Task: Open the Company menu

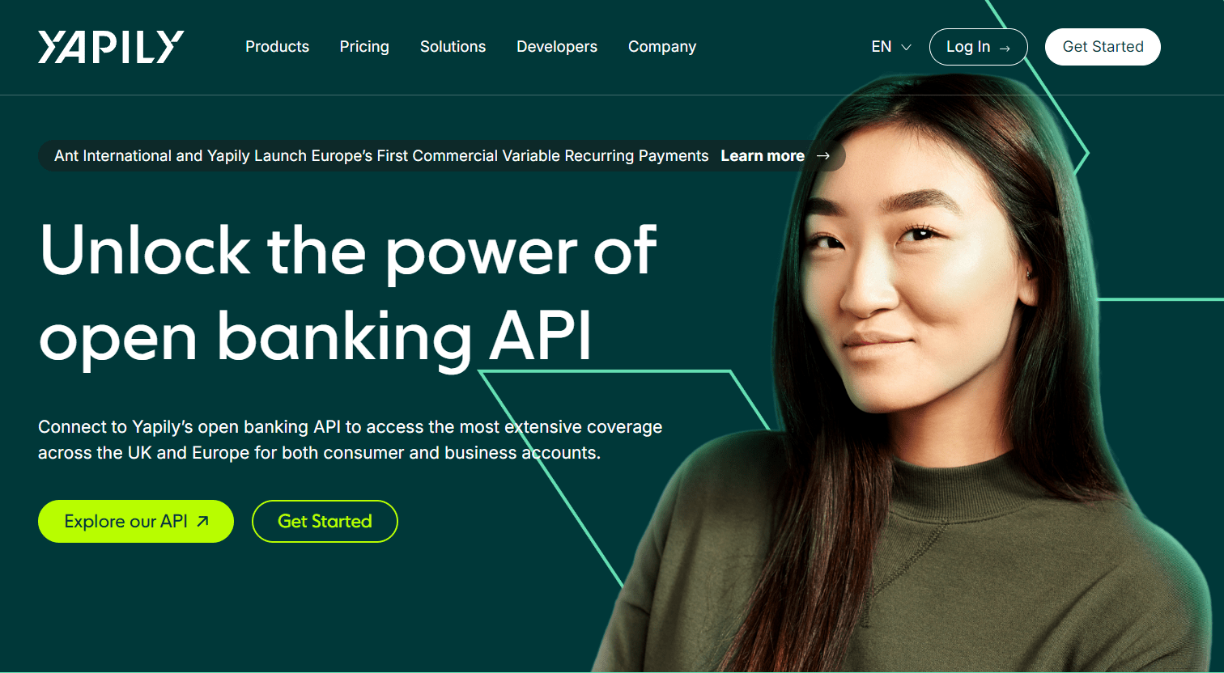Action: tap(662, 47)
